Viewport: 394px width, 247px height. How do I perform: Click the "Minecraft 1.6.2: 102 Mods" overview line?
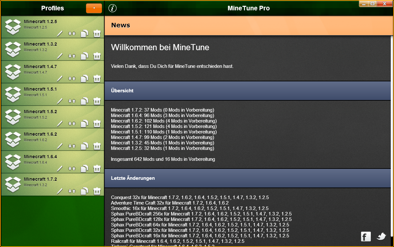(x=164, y=121)
